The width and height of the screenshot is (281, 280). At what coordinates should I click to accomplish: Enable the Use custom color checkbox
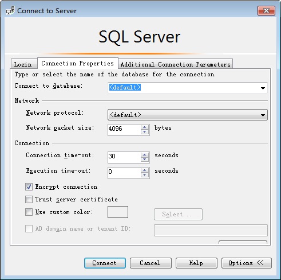(x=29, y=212)
